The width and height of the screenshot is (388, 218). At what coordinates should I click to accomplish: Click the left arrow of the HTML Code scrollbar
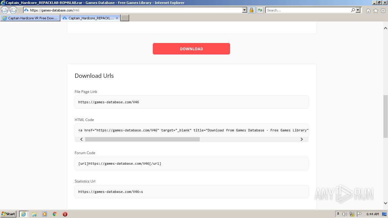[81, 139]
